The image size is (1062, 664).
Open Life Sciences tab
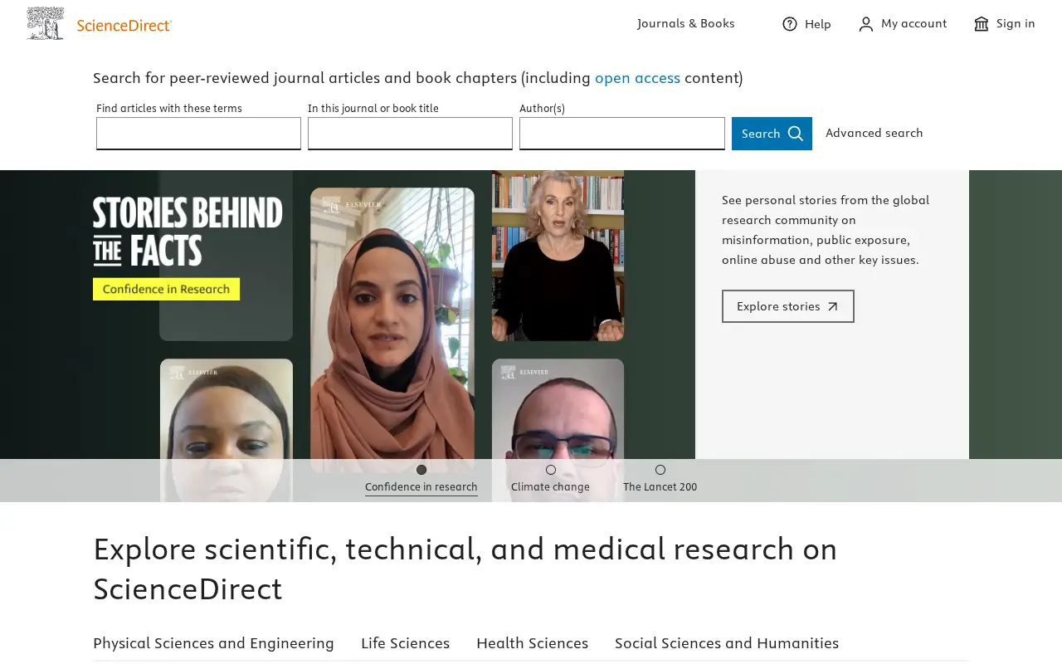click(x=405, y=643)
